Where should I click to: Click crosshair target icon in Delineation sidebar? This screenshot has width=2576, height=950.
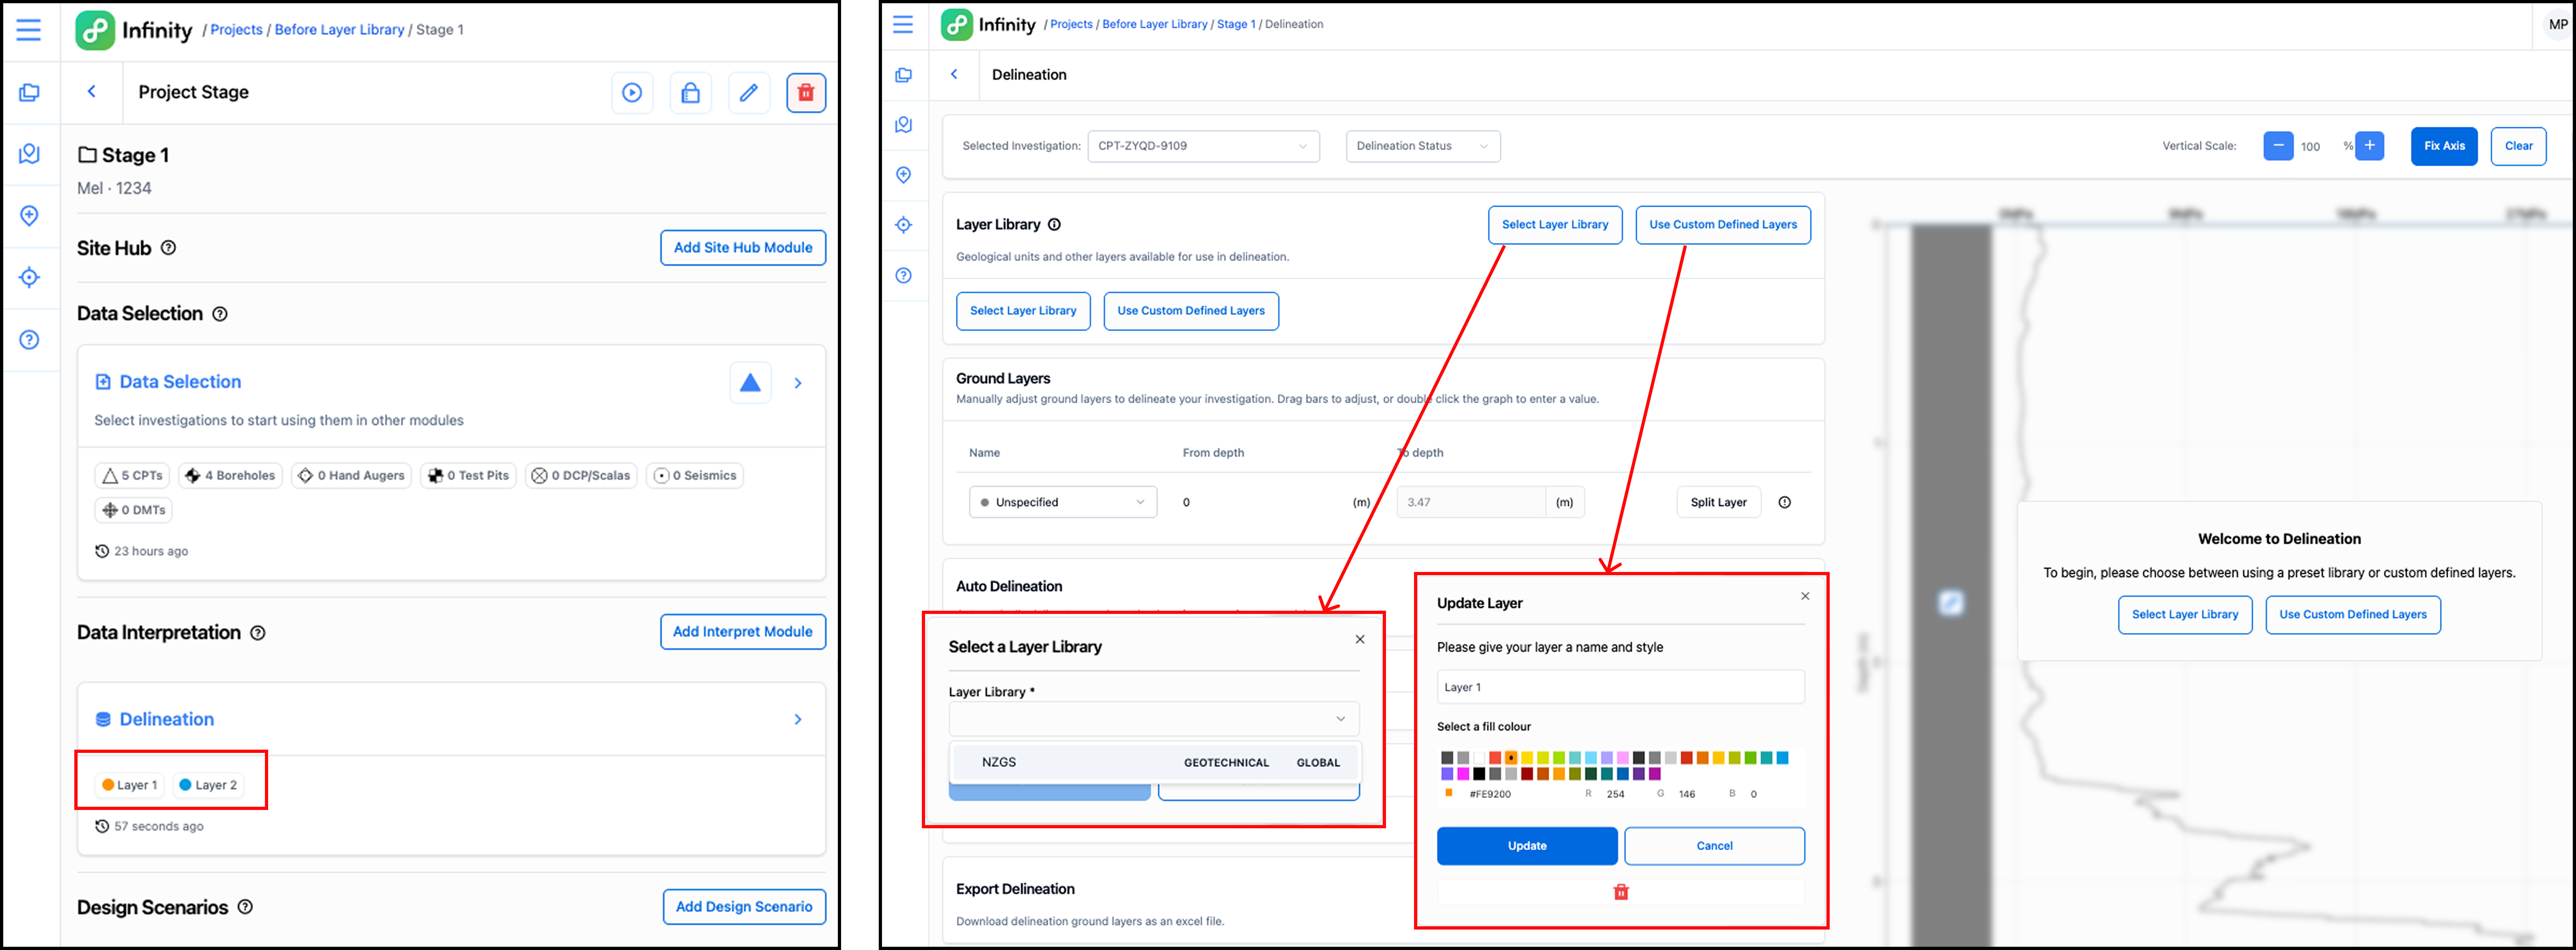tap(904, 225)
